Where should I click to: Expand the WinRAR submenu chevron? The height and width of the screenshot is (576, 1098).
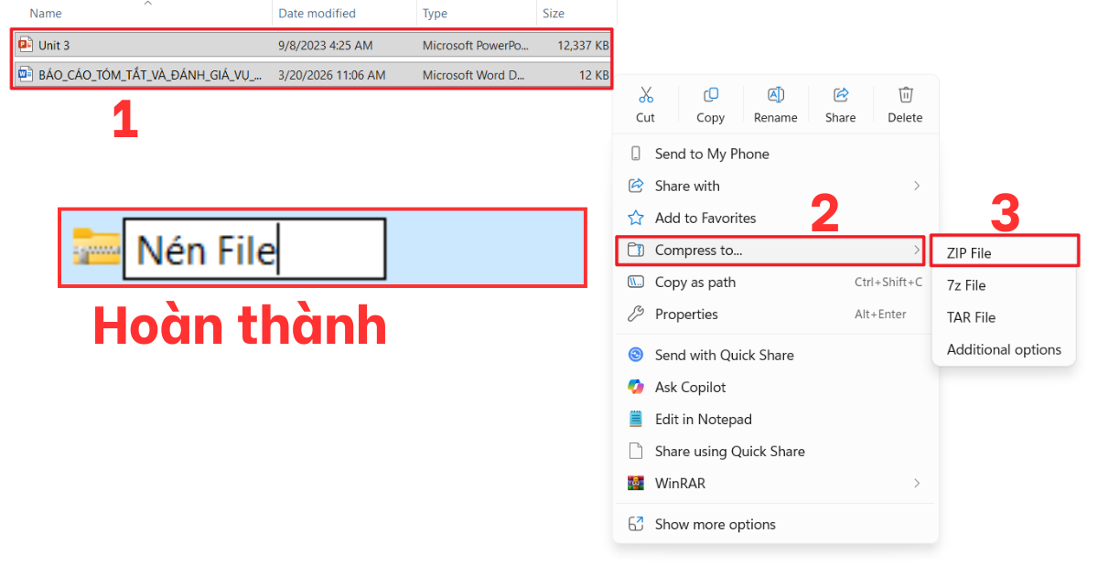coord(917,483)
